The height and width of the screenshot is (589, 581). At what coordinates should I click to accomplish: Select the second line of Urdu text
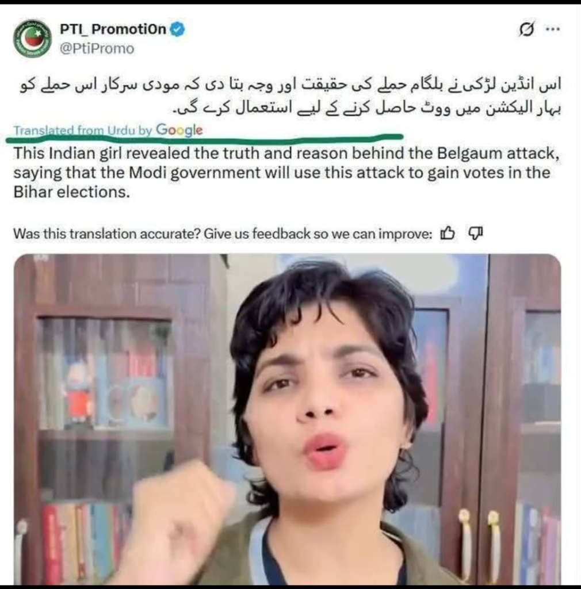coord(367,109)
